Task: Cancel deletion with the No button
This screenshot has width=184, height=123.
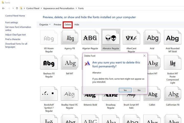Action: click(139, 90)
